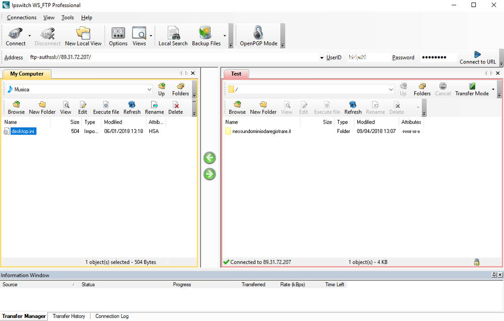The image size is (504, 321).
Task: Toggle OpenPGP Mode padlock icon
Action: [258, 32]
